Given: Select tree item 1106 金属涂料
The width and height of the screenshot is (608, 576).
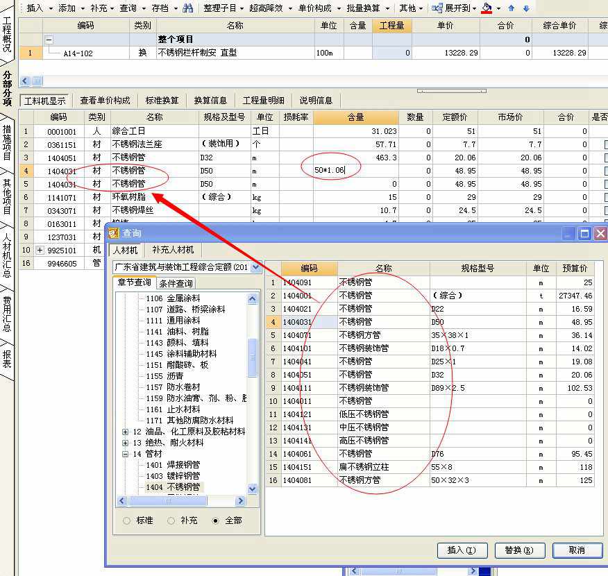Looking at the screenshot, I should tap(173, 298).
